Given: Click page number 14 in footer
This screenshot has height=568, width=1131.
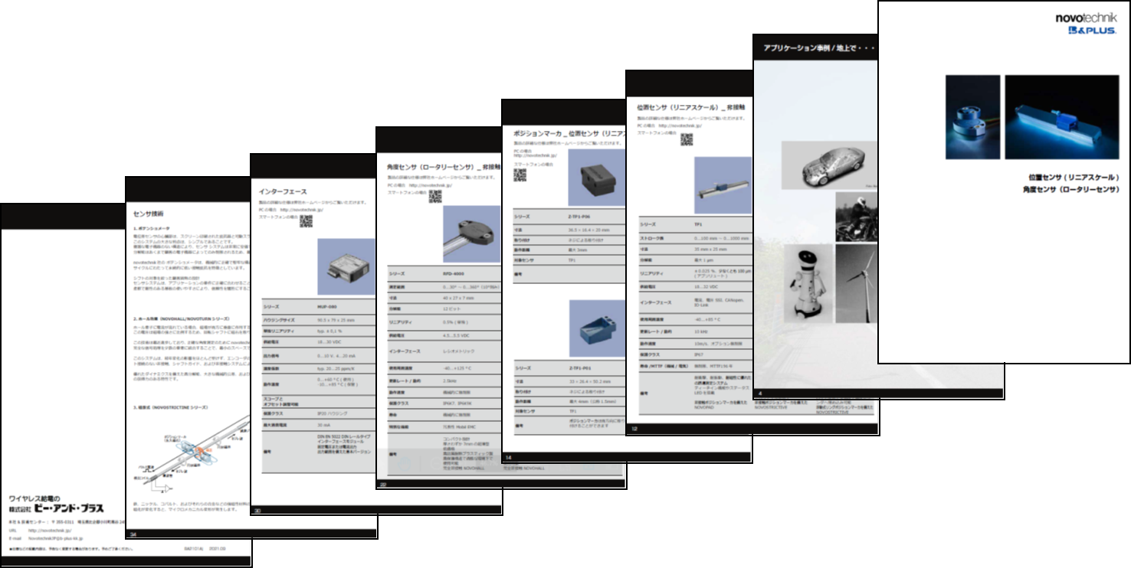Looking at the screenshot, I should point(509,457).
